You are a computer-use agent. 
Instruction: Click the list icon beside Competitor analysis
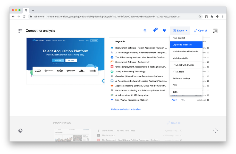coord(20,31)
